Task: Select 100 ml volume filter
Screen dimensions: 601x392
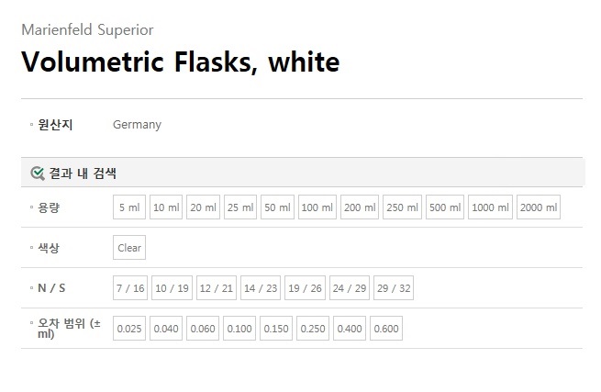Action: 317,207
